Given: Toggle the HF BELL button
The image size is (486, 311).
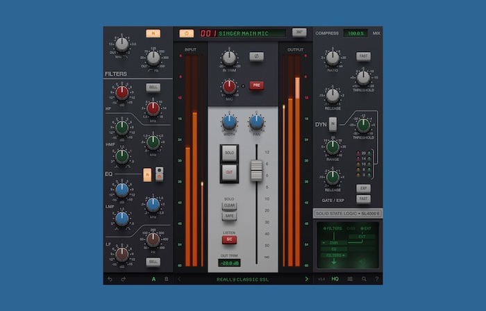Looking at the screenshot, I should pos(153,87).
